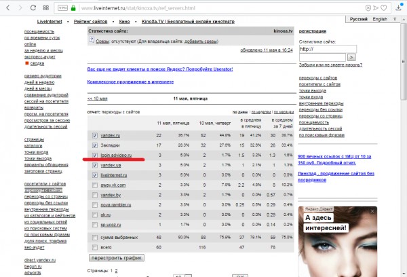The height and width of the screenshot is (277, 407).
Task: Select по дням report view
Action: pyautogui.click(x=240, y=112)
